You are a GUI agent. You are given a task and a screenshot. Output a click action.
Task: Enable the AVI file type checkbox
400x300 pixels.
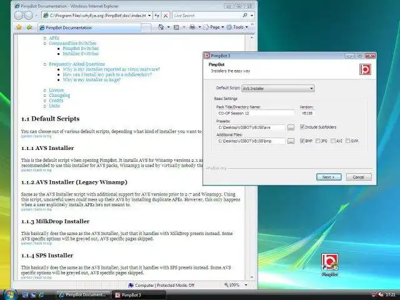333,141
